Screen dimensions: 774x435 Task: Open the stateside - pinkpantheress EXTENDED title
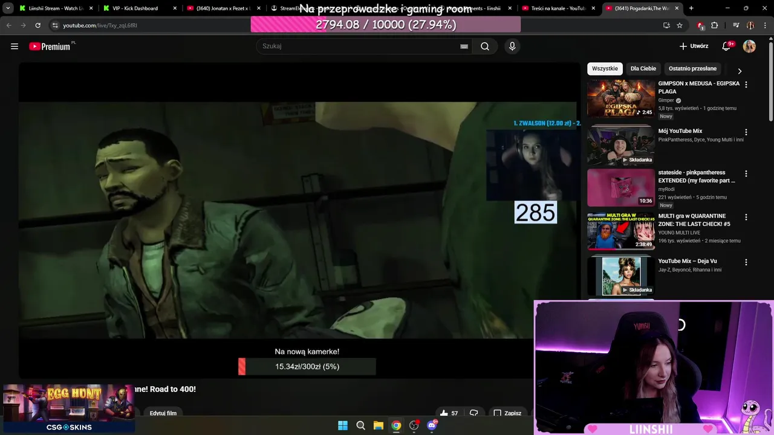(697, 176)
